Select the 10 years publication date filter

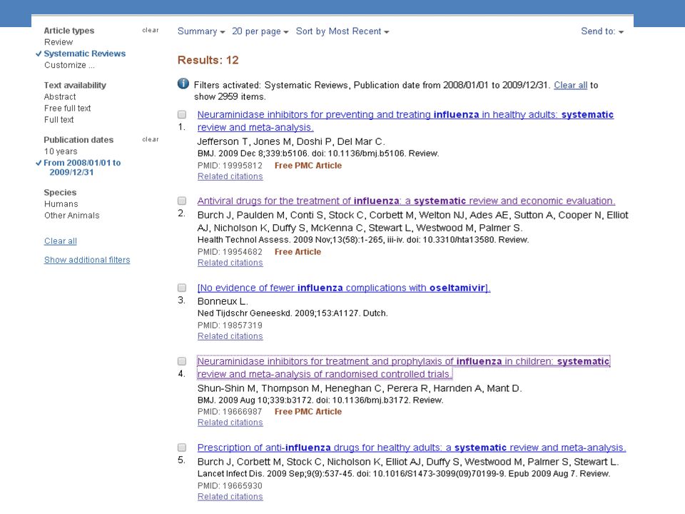pyautogui.click(x=61, y=151)
